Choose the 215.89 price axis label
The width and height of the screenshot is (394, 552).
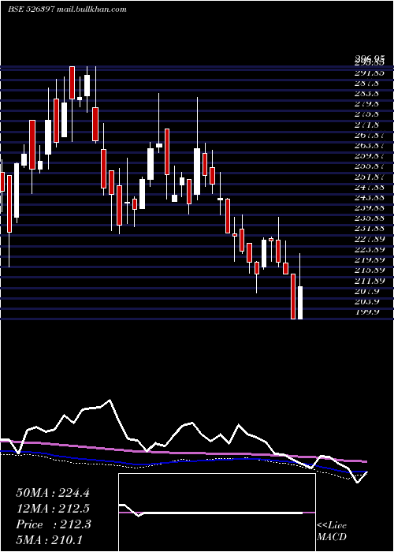(369, 270)
